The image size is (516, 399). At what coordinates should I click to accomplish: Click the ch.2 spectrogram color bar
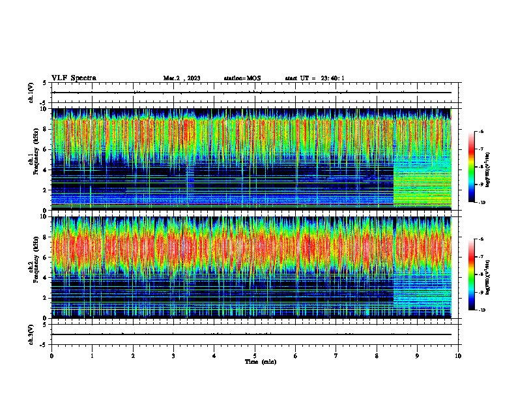[471, 274]
